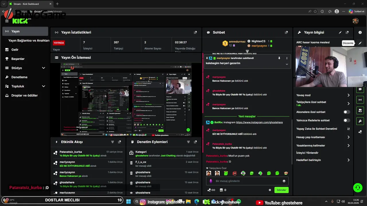The image size is (367, 206).
Task: Toggle Abonelere özel sohbet switch
Action: click(x=347, y=112)
